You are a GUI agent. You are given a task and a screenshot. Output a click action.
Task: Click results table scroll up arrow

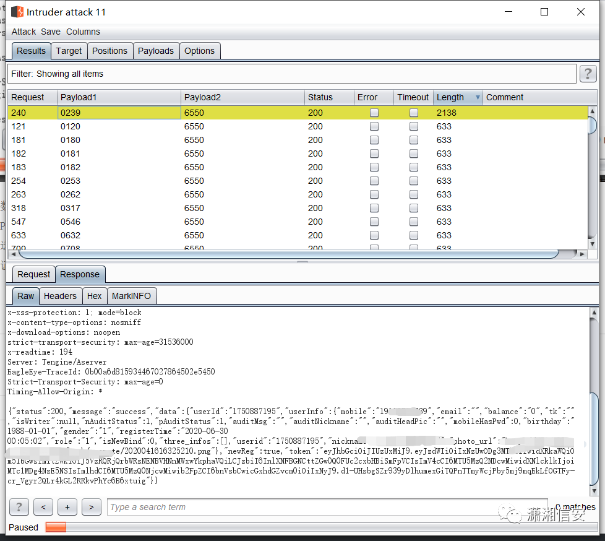click(592, 111)
